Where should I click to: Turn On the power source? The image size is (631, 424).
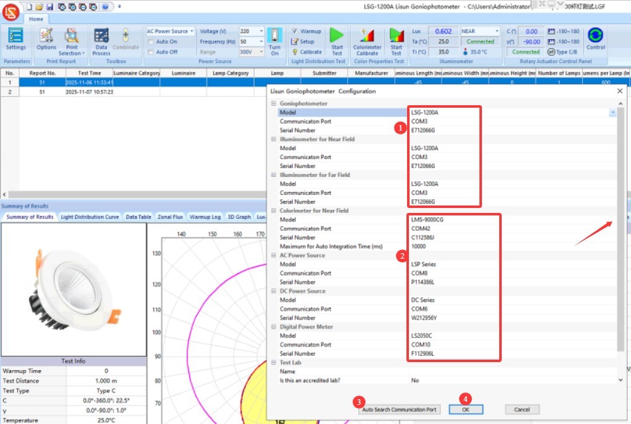click(275, 41)
